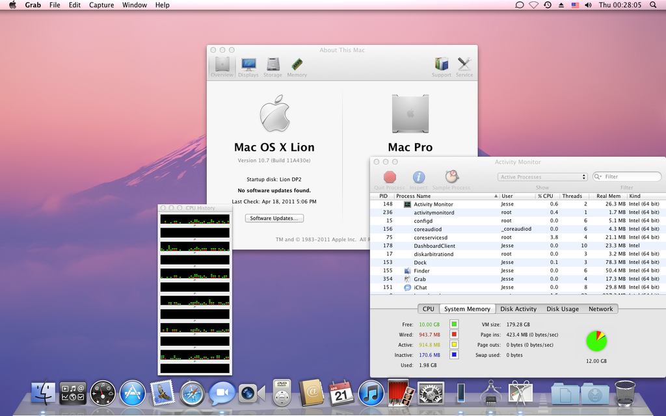The image size is (666, 416).
Task: Open DVD Player from the Dock
Action: pyautogui.click(x=282, y=393)
